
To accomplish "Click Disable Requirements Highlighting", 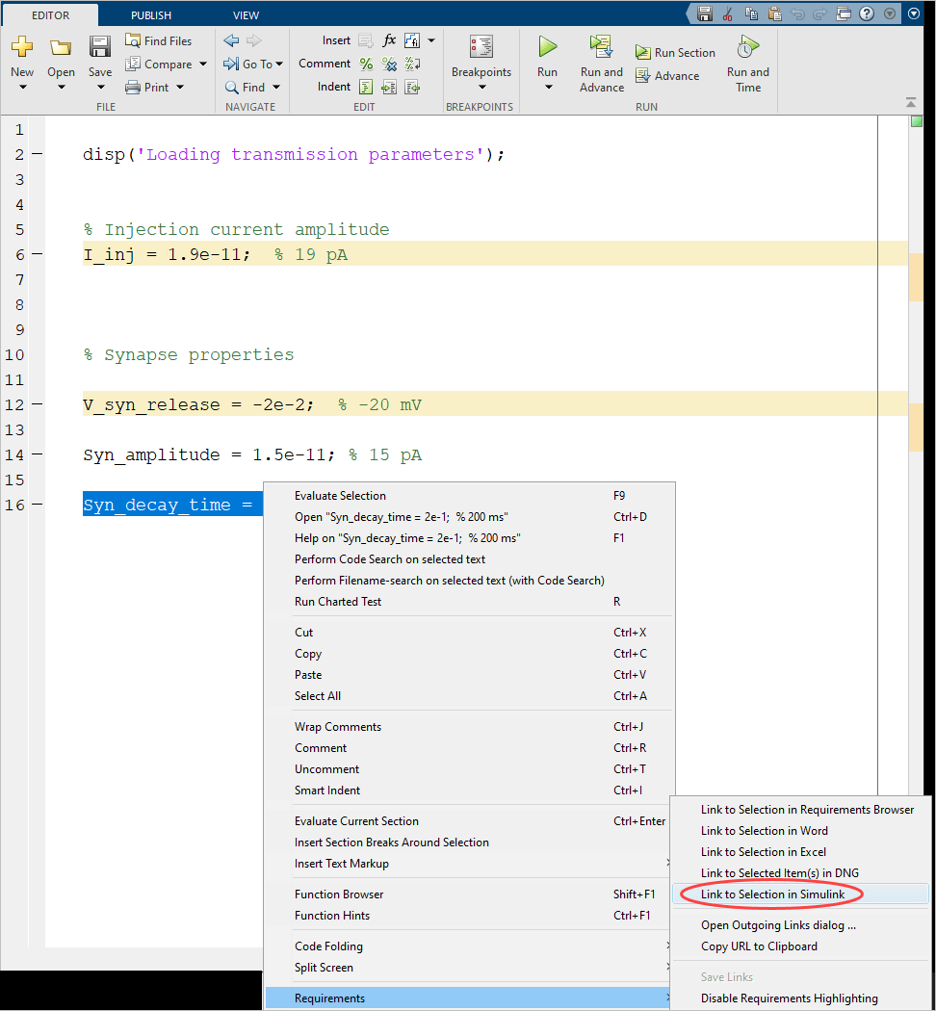I will [789, 998].
